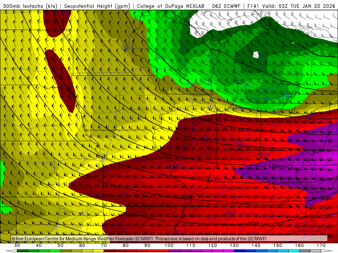Click the 'College of DuPage NEXLAB' label

tap(171, 6)
